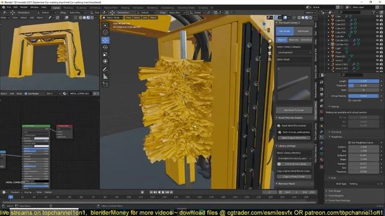Select the Scale tool in main viewport toolbar
The image size is (385, 216).
(x=105, y=55)
